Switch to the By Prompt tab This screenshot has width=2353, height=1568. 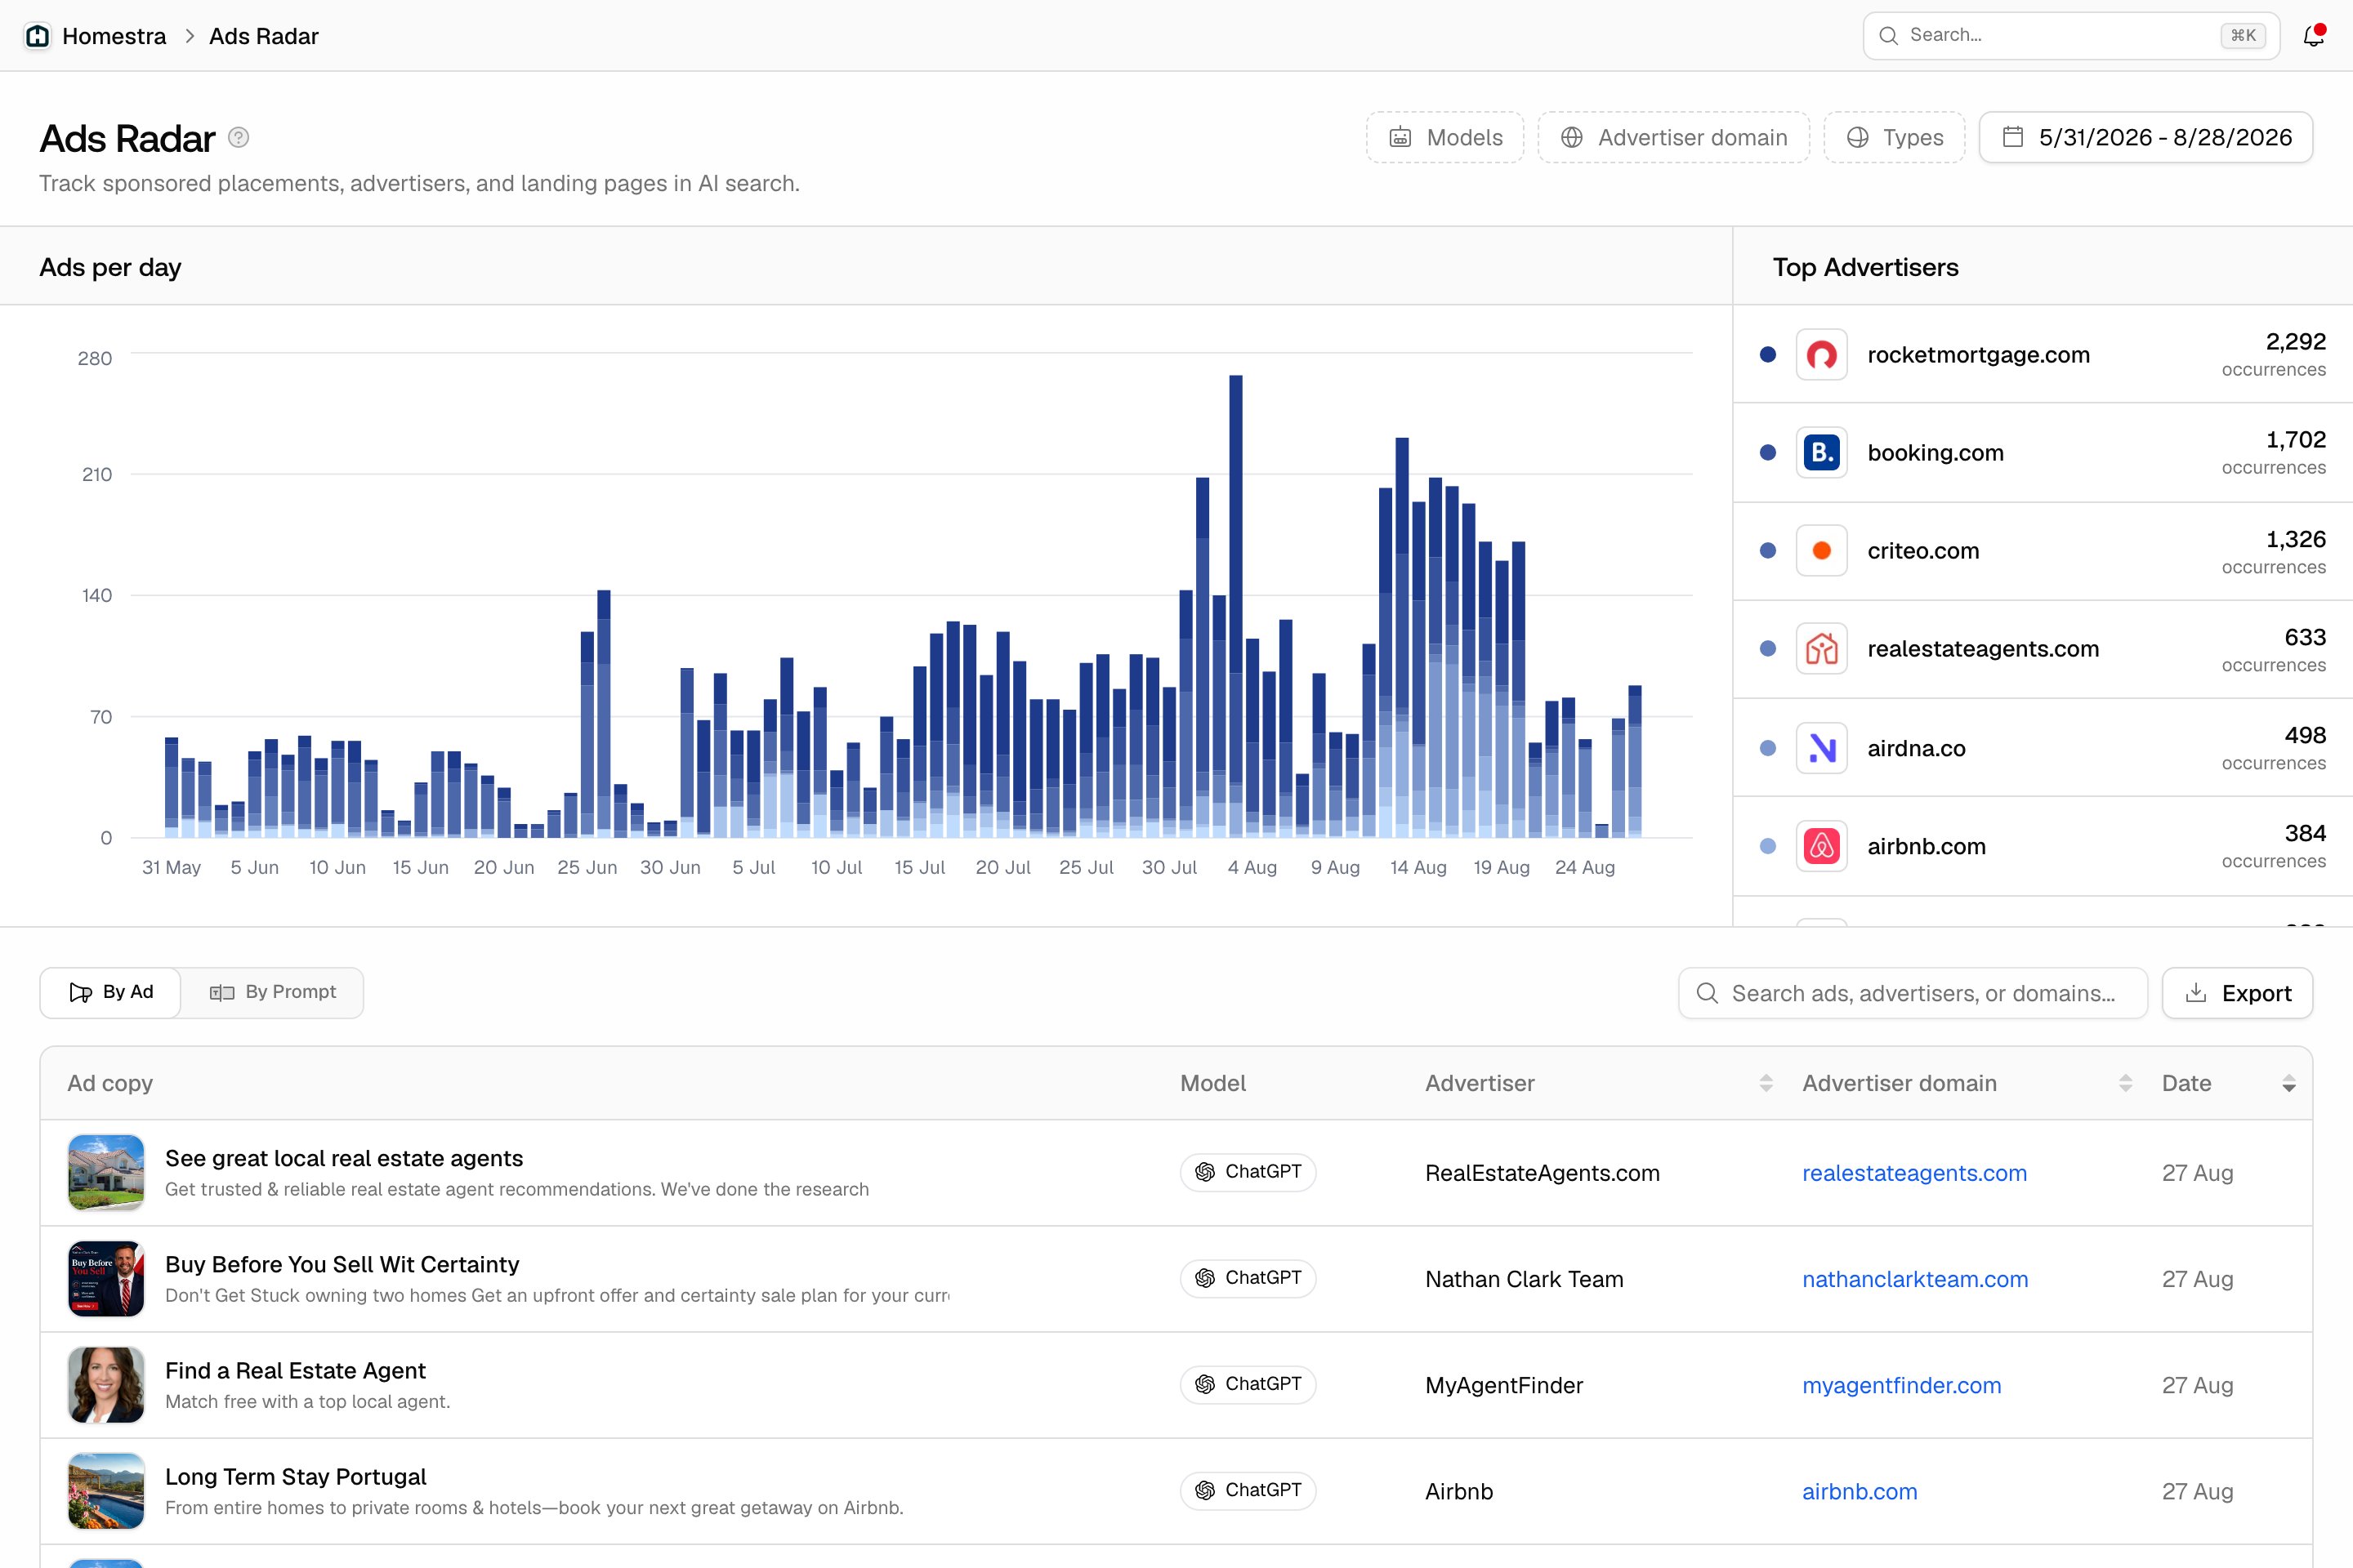(x=272, y=992)
